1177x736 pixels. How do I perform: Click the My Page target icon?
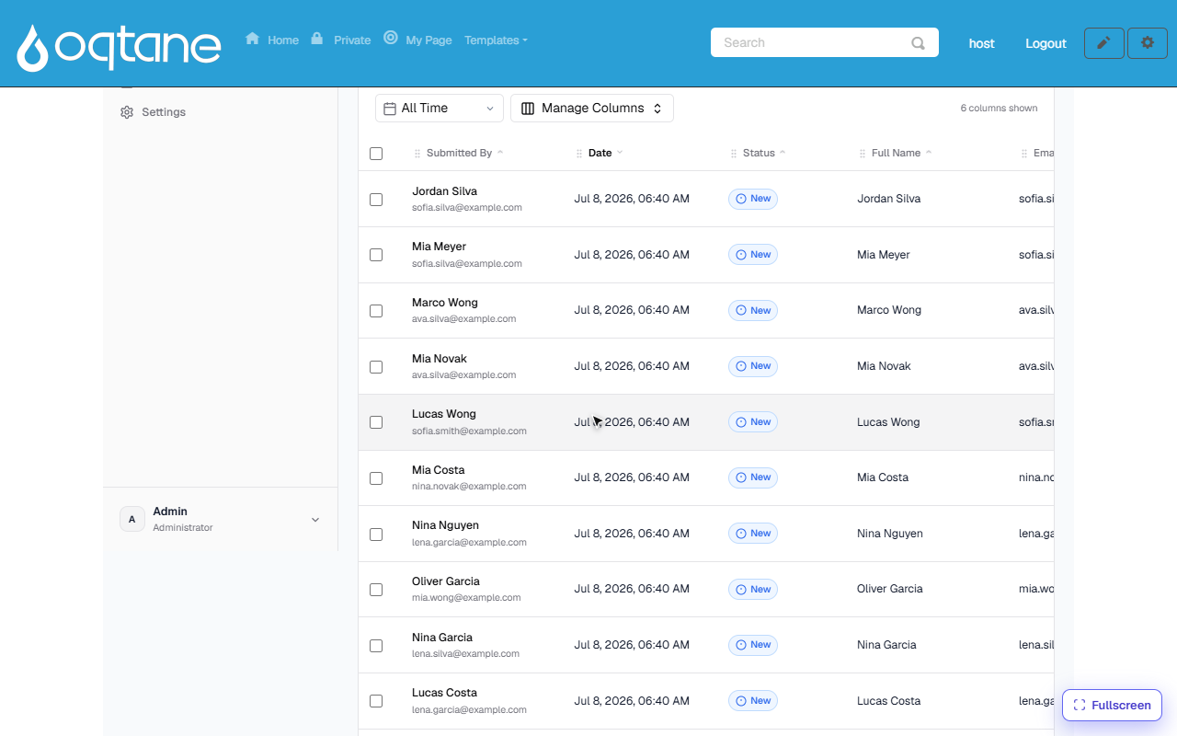(x=391, y=38)
